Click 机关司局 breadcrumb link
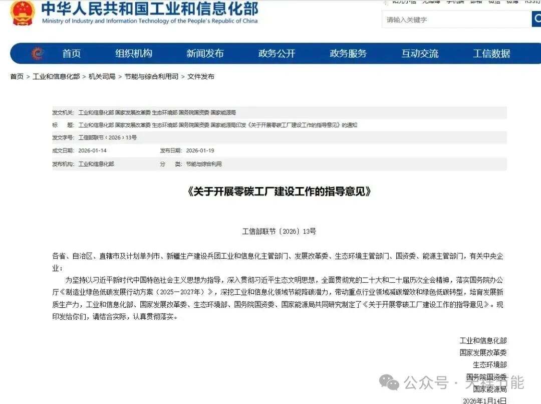The image size is (541, 404). tap(102, 77)
